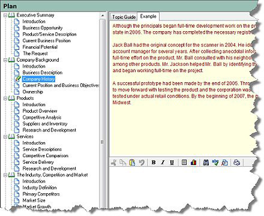The height and width of the screenshot is (216, 264).
Task: Click the Copy icon in editor toolbar
Action: tap(122, 163)
